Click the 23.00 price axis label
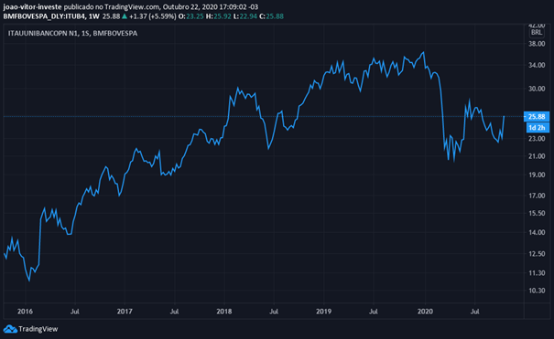Image resolution: width=554 pixels, height=339 pixels. coord(537,139)
